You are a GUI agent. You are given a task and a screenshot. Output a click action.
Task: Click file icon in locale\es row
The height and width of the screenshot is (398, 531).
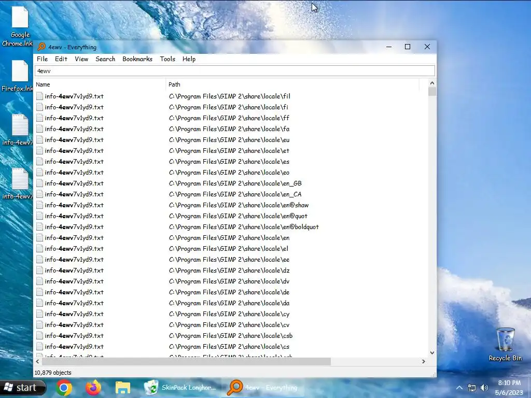39,162
